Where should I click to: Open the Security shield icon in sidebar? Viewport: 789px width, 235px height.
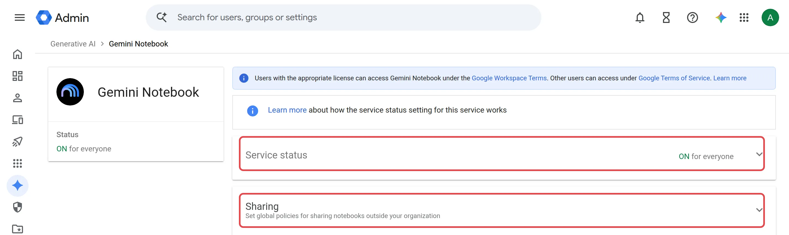pyautogui.click(x=18, y=207)
